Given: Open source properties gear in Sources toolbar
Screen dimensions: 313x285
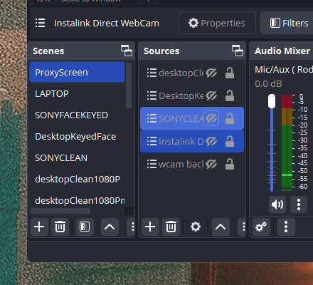Looking at the screenshot, I should pyautogui.click(x=196, y=227).
